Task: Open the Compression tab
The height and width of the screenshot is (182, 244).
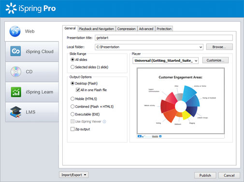Action: pyautogui.click(x=127, y=29)
